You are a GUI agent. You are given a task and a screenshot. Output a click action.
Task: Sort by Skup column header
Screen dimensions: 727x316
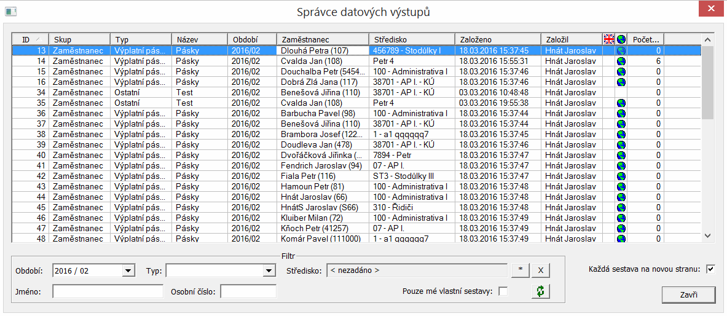pos(79,39)
